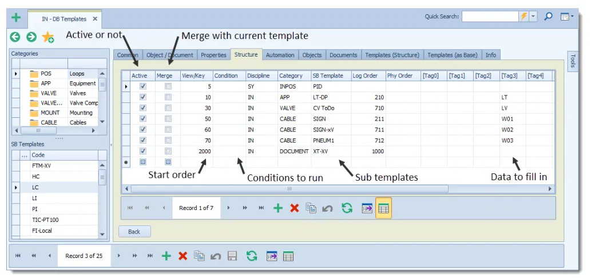The width and height of the screenshot is (591, 278).
Task: Select the CABLE Cables category
Action: tap(58, 122)
